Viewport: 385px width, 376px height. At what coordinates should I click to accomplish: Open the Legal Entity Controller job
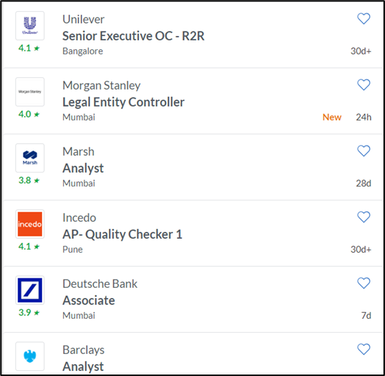(x=123, y=102)
